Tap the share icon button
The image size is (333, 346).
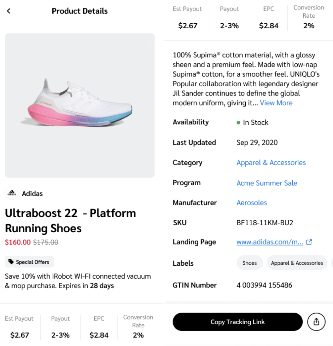tap(316, 322)
